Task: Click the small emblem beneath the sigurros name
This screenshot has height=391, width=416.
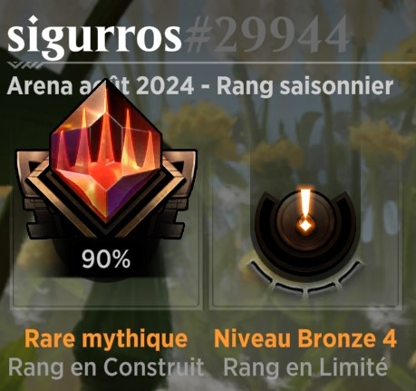Action: (x=24, y=64)
